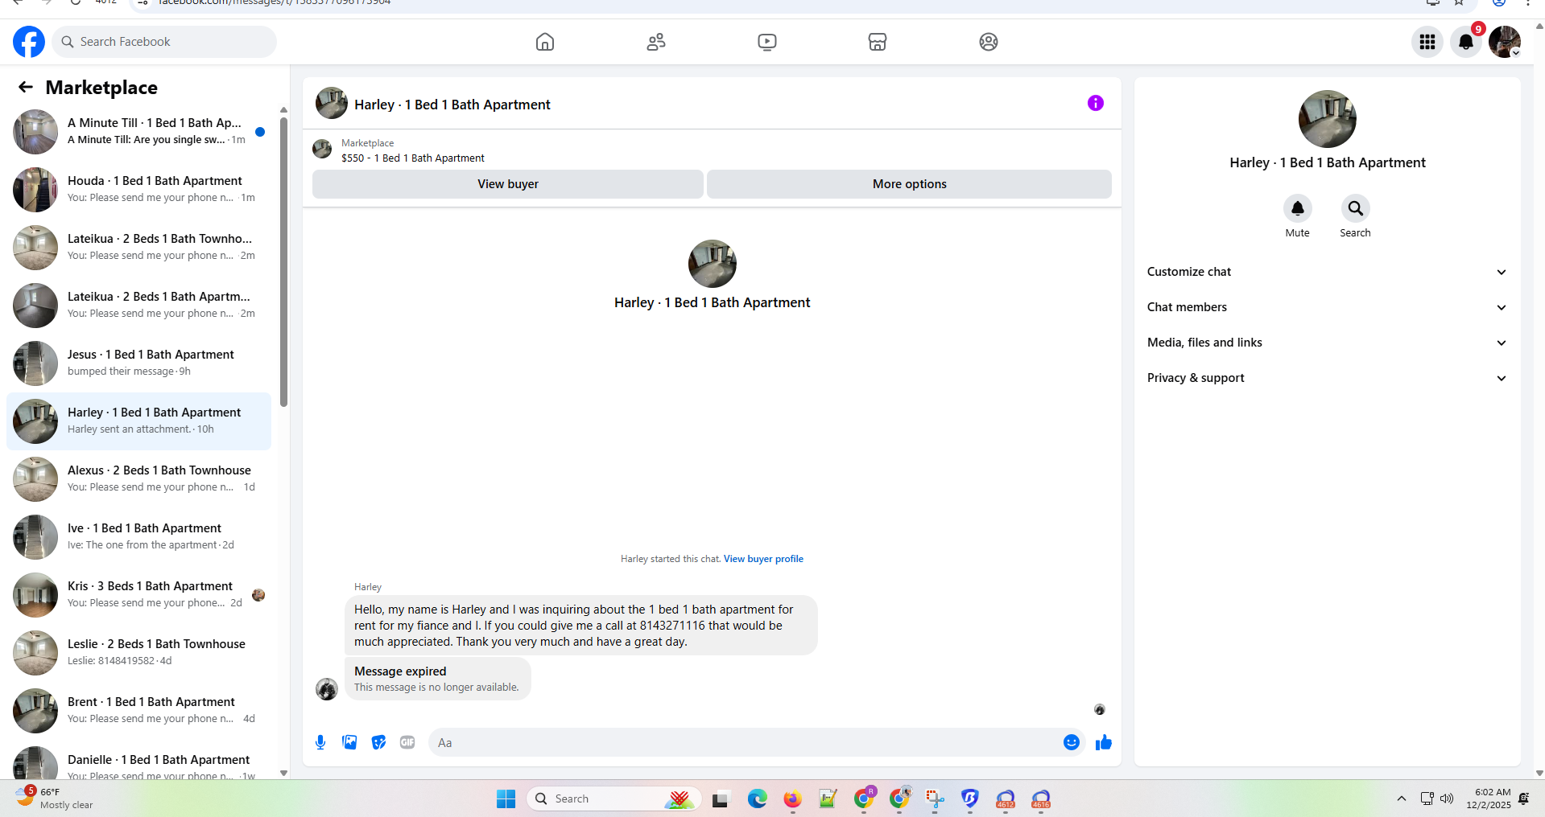The image size is (1545, 817).
Task: Go to Home feed icon
Action: [x=545, y=42]
